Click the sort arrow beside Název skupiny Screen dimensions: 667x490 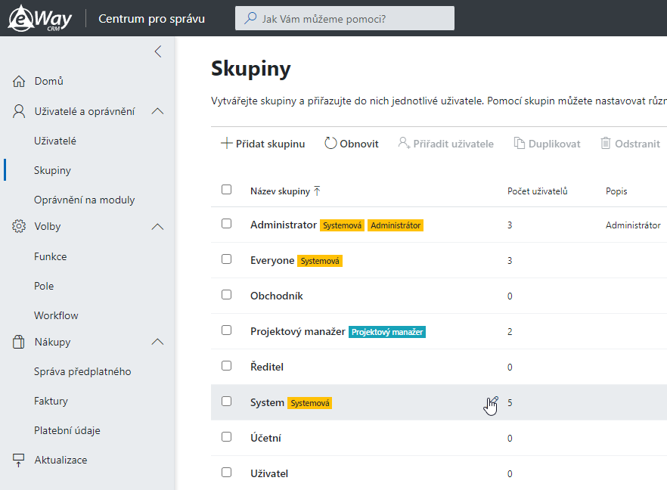coord(317,191)
